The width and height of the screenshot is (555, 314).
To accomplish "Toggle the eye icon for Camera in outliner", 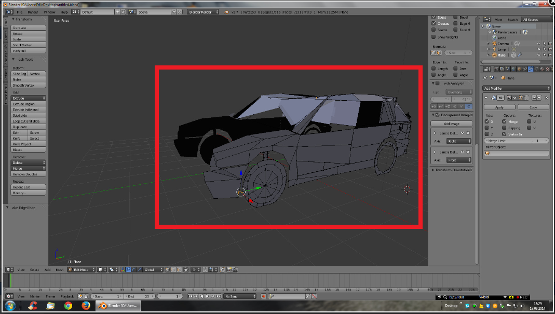I will point(538,44).
